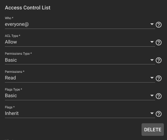The width and height of the screenshot is (167, 140).
Task: View help icon next to Permissions Type
Action: click(159, 60)
